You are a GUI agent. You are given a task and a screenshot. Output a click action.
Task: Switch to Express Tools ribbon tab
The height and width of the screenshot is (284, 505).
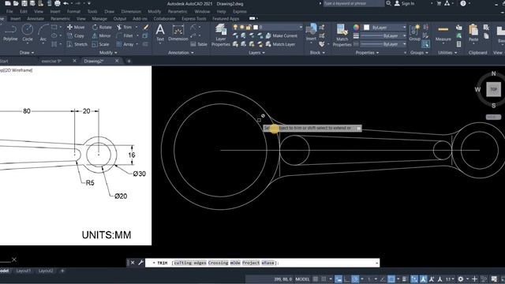click(x=193, y=19)
